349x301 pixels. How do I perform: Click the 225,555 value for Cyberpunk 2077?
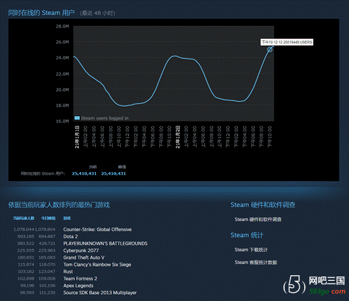[x=26, y=251]
